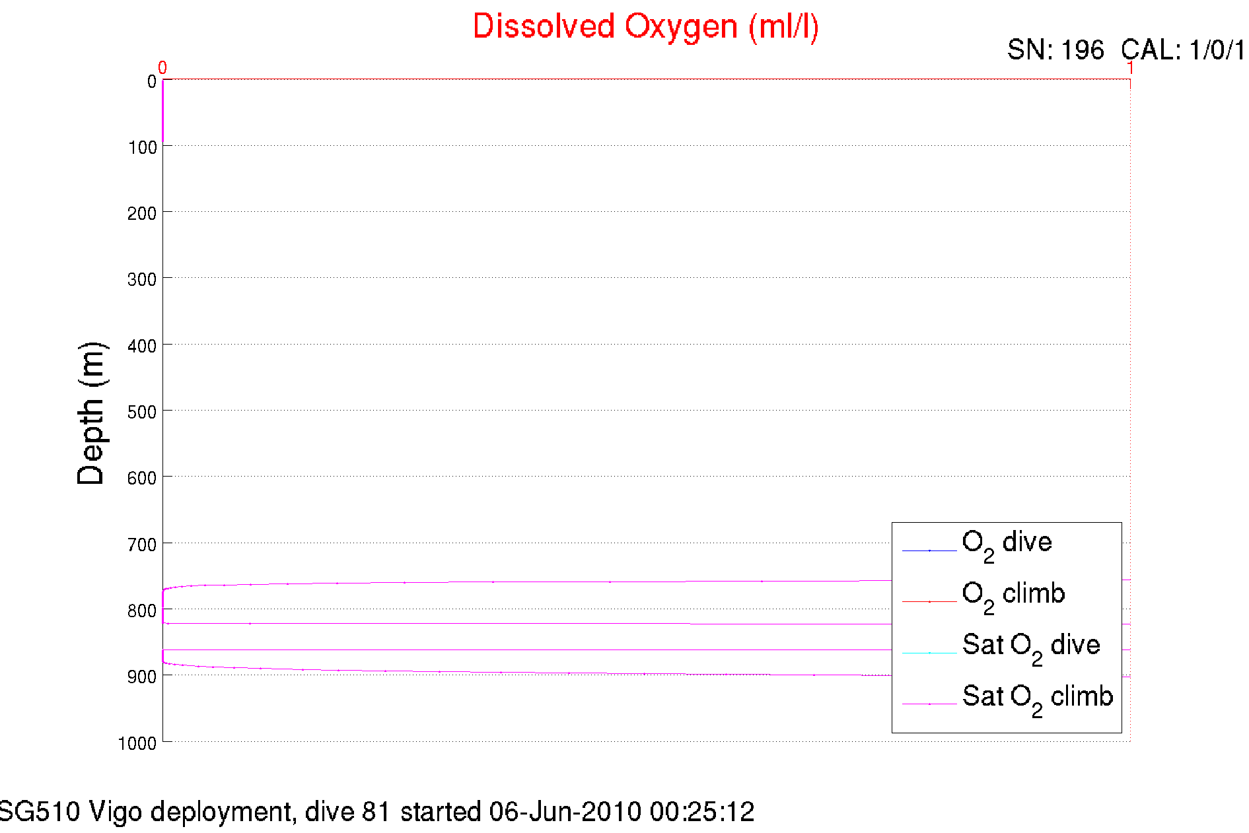The height and width of the screenshot is (833, 1249).
Task: Click the 'Depth (m)' axis label
Action: [91, 414]
